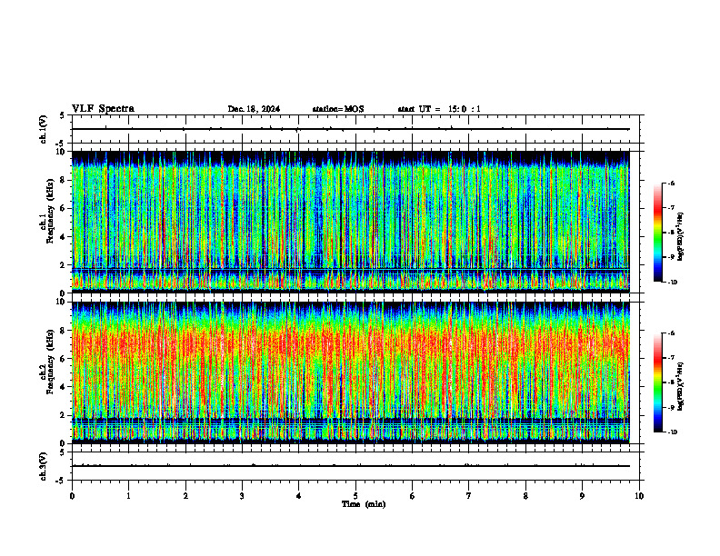Click ch.1(V) upper tick label "5"
Viewport: 720px width, 556px height.
click(64, 115)
